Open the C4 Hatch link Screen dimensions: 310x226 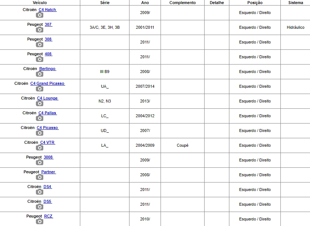(48, 10)
